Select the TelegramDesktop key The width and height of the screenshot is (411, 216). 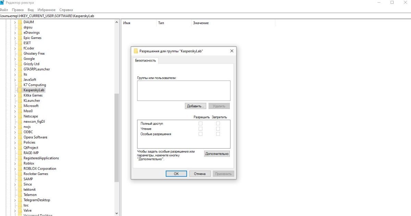click(37, 200)
